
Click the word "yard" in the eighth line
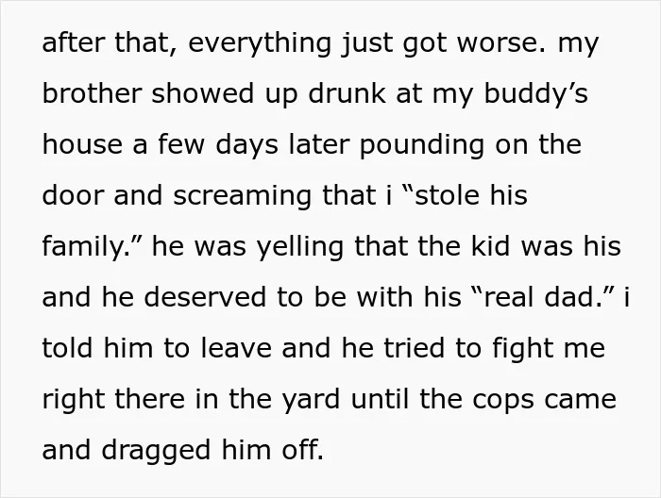tap(311, 401)
